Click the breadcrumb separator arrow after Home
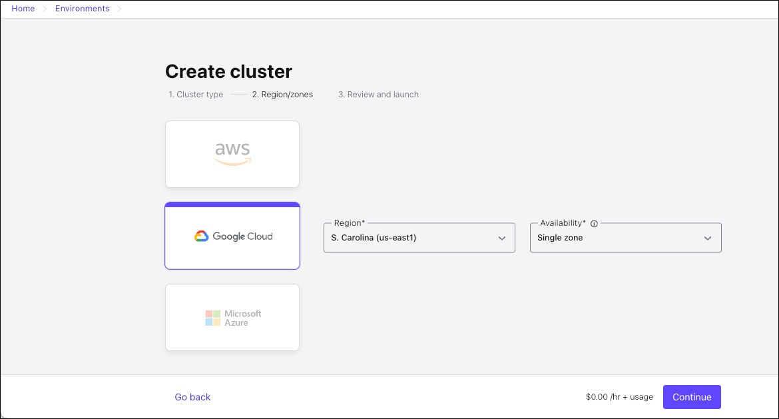779x419 pixels. click(x=45, y=9)
